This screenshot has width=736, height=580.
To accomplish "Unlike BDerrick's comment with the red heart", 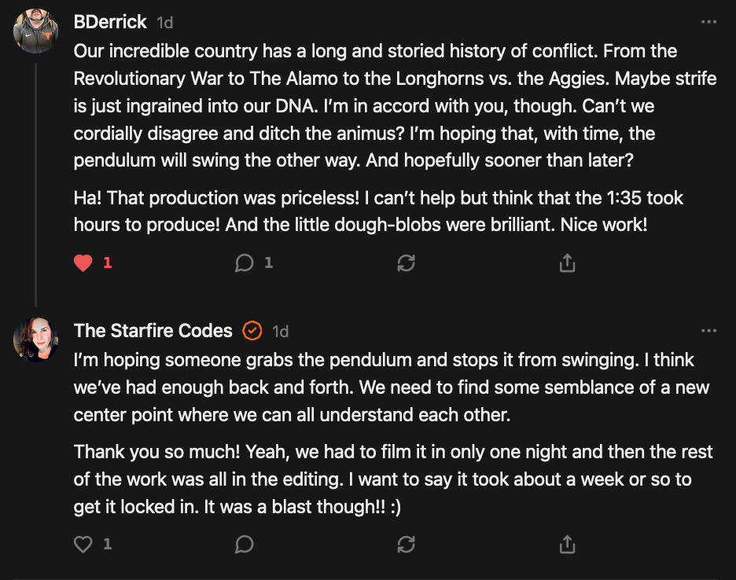I will click(83, 263).
